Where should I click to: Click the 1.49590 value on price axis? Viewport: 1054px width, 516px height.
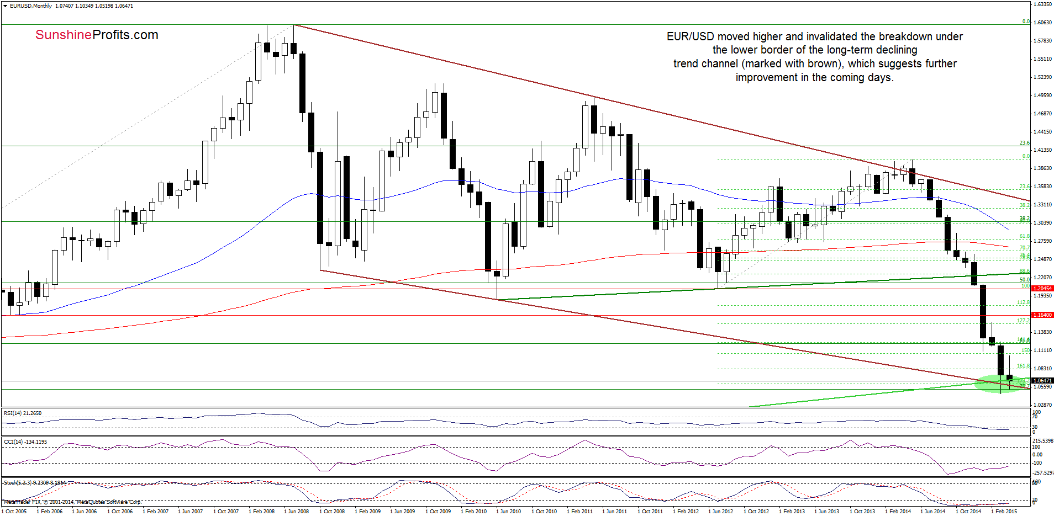[x=1042, y=95]
